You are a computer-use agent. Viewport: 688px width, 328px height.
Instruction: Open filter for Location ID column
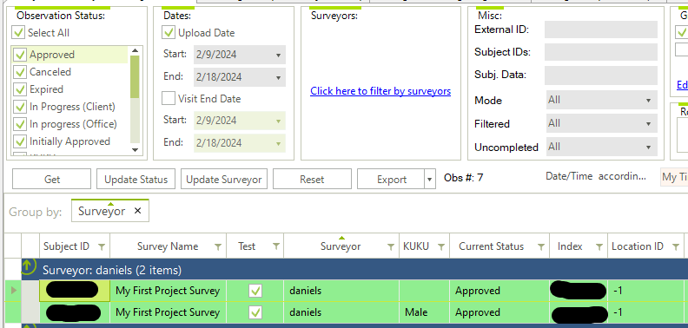click(676, 247)
